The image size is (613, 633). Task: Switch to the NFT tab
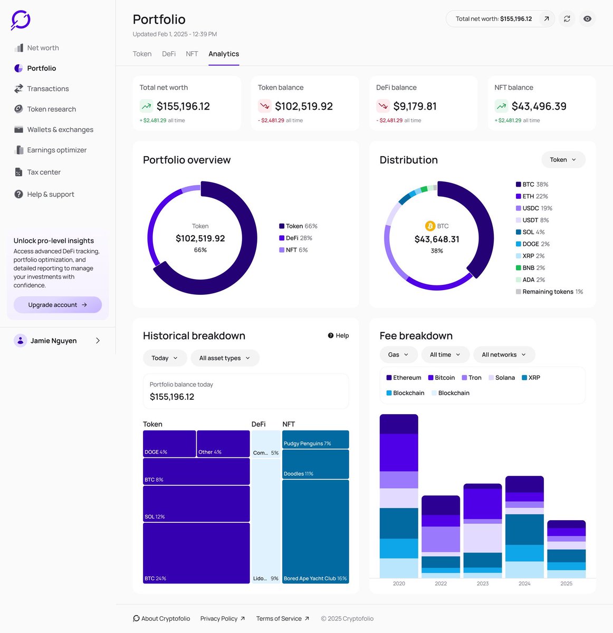192,54
